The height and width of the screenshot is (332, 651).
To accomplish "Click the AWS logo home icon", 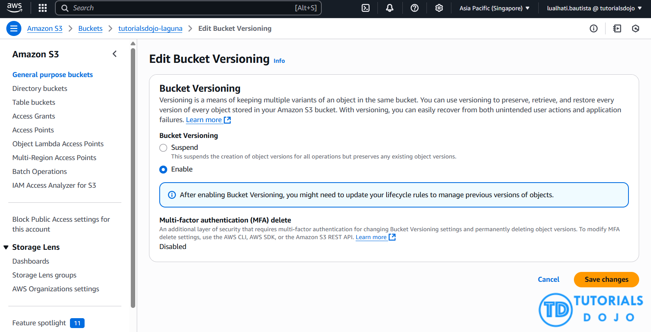I will point(15,8).
